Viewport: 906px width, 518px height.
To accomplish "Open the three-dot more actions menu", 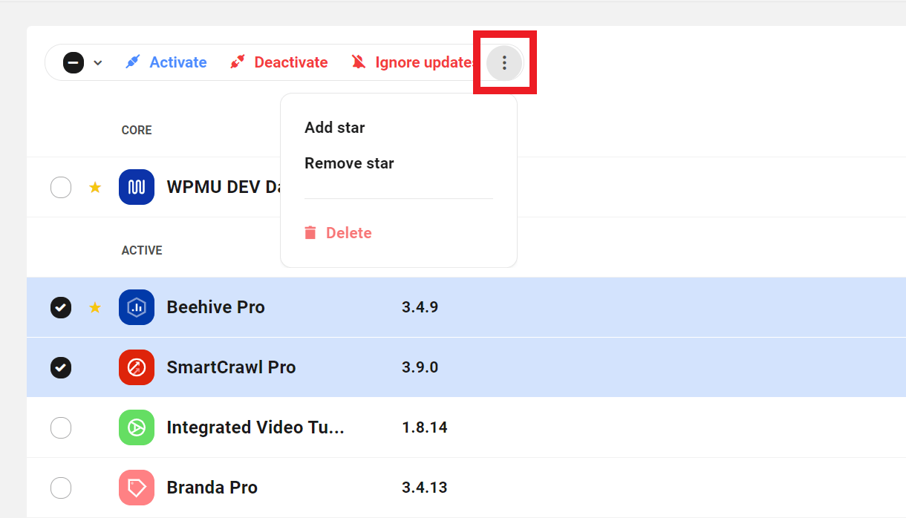I will (504, 63).
